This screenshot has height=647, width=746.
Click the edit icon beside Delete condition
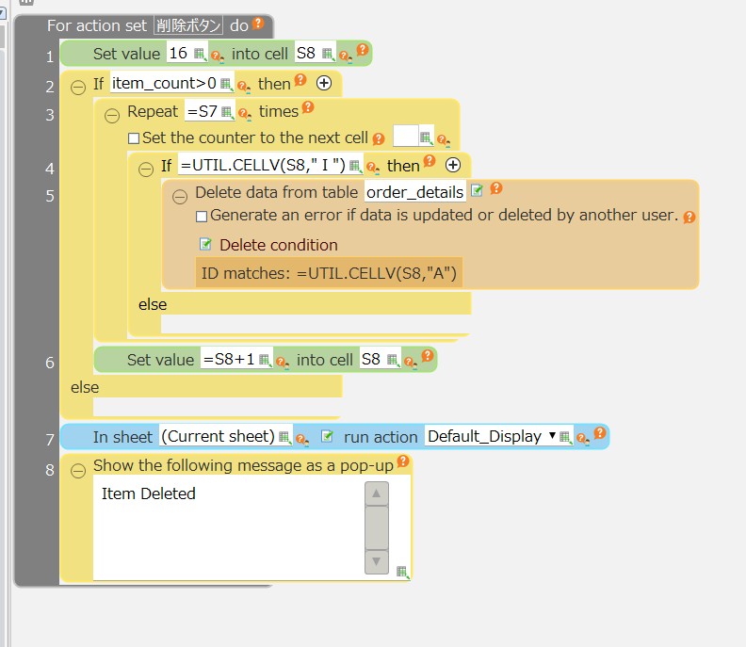point(205,245)
